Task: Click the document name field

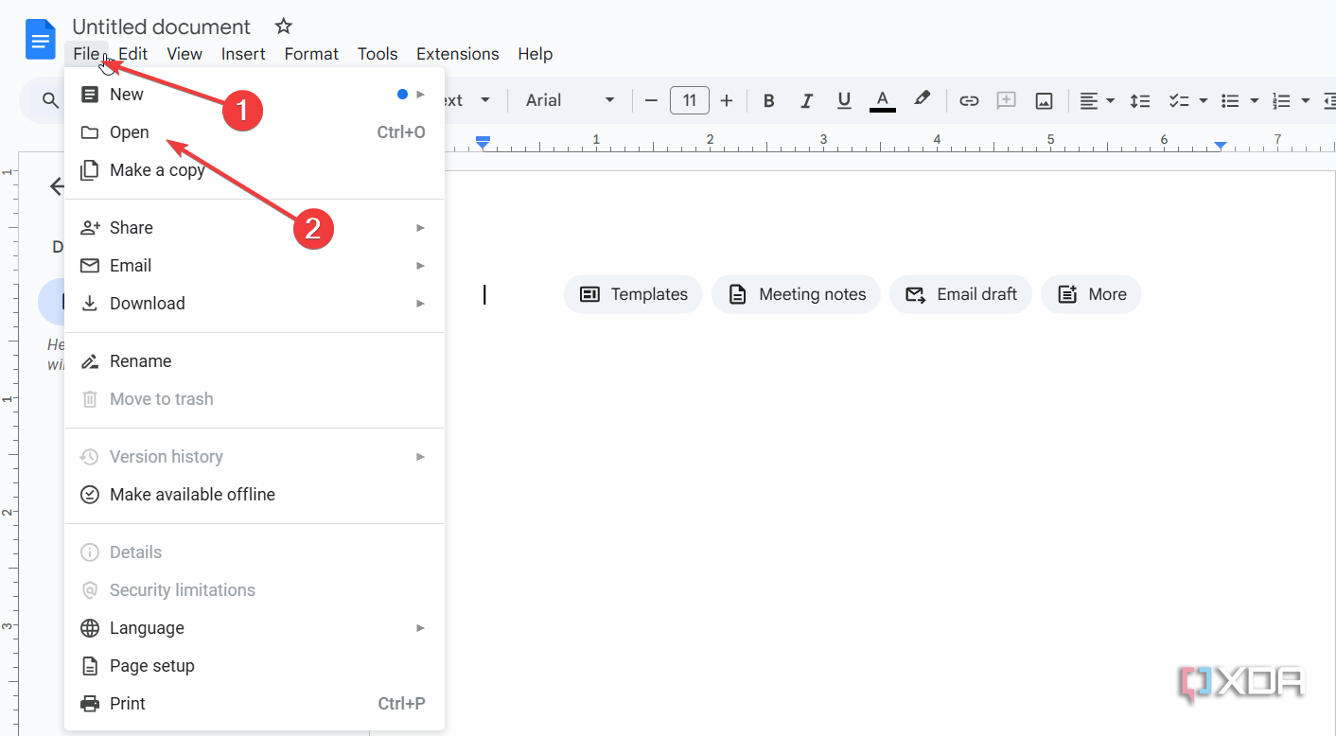Action: tap(161, 26)
